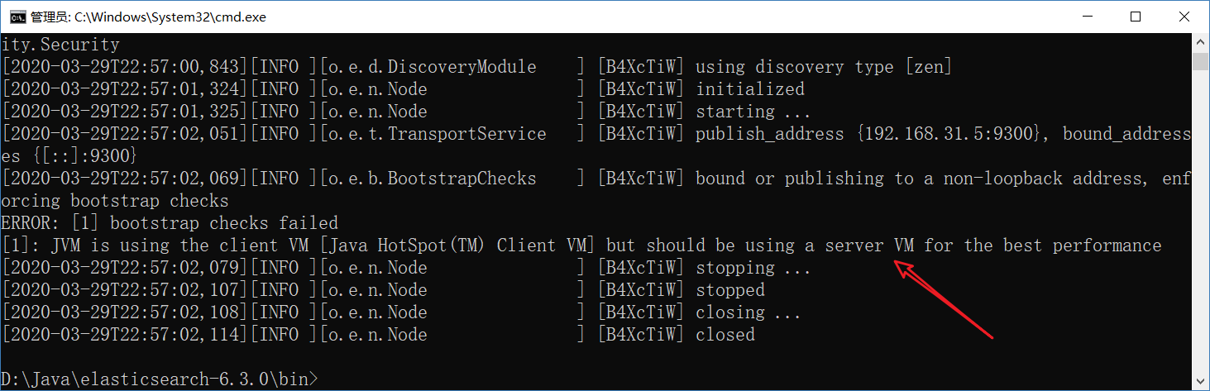Viewport: 1210px width, 391px height.
Task: Click the 'using discovery type [zen]' message
Action: pos(823,67)
